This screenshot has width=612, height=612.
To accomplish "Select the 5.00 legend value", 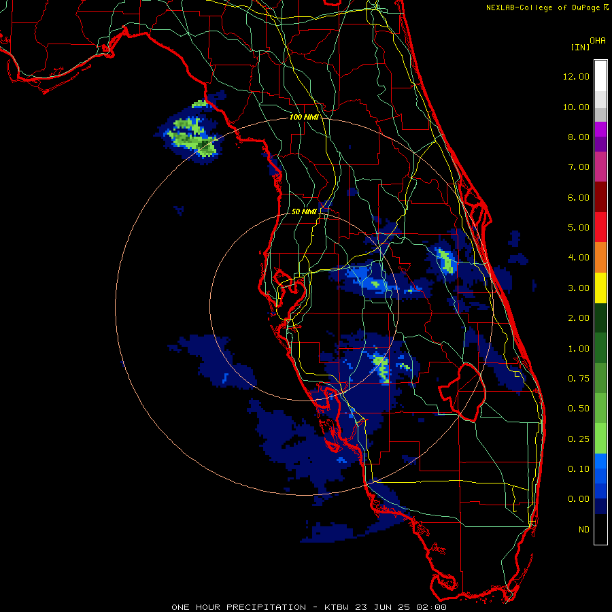I will [x=579, y=228].
